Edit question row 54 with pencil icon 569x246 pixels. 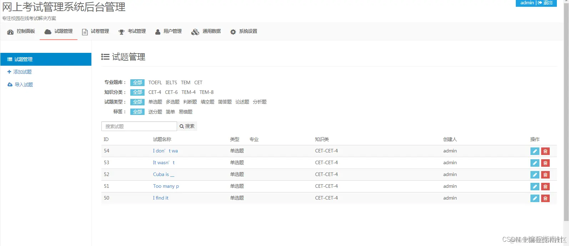coord(535,151)
